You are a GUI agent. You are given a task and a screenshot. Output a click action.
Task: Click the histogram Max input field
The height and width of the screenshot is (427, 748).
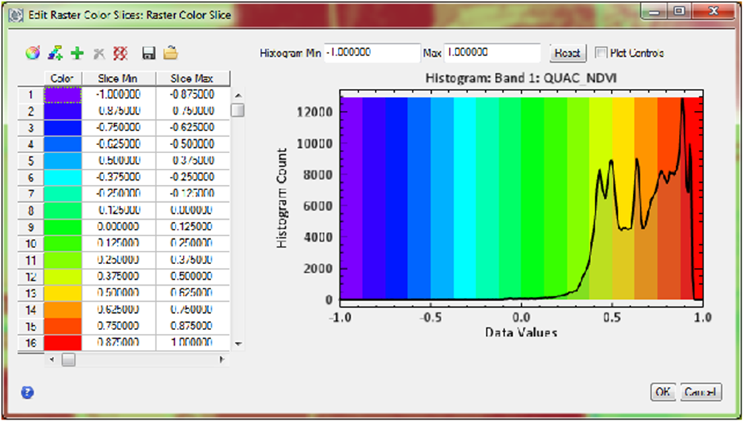click(x=492, y=53)
